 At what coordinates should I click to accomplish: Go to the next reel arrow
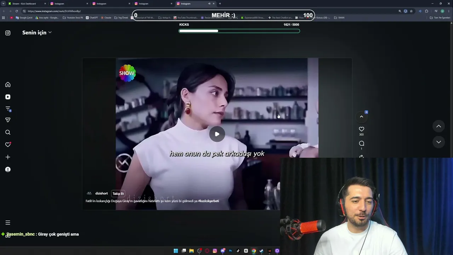coord(438,142)
